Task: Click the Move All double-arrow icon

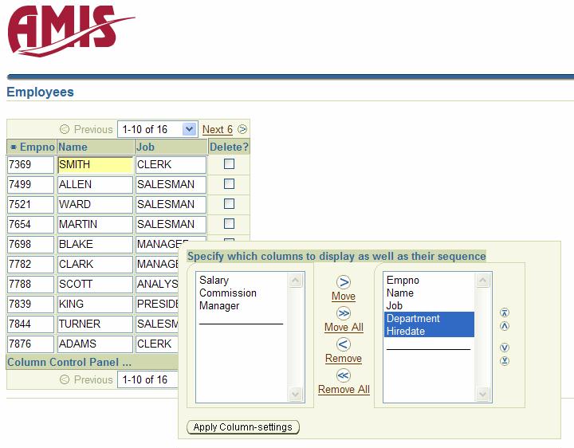Action: (x=344, y=313)
